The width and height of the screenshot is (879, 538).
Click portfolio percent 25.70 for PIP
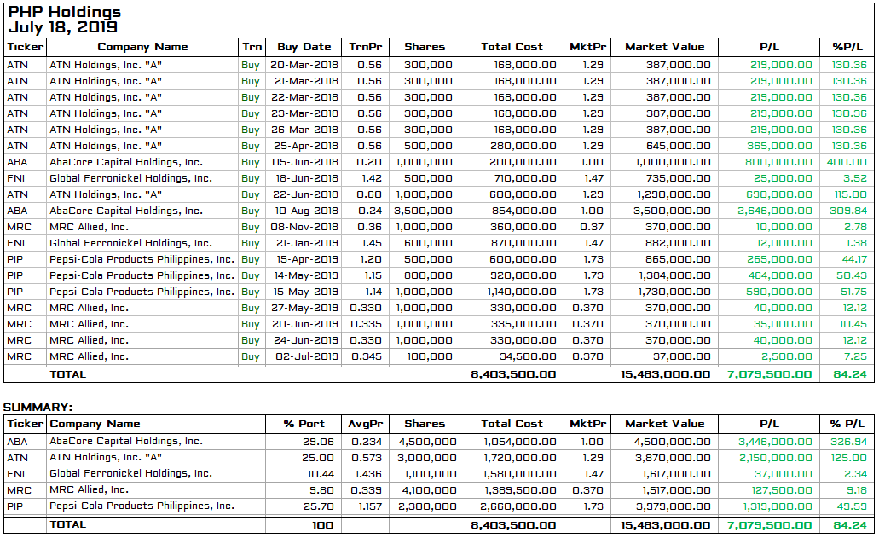click(318, 507)
